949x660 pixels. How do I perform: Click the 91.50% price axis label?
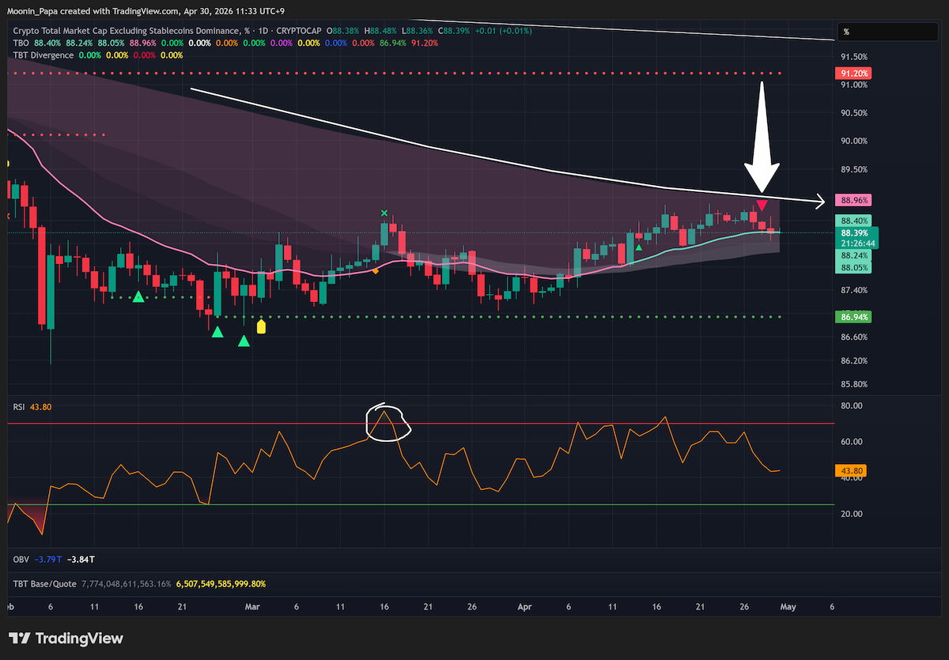point(854,57)
